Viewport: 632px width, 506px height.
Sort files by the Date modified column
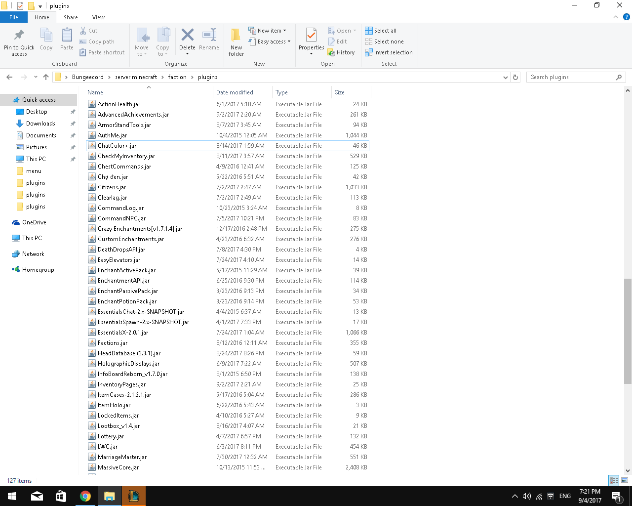(x=236, y=92)
